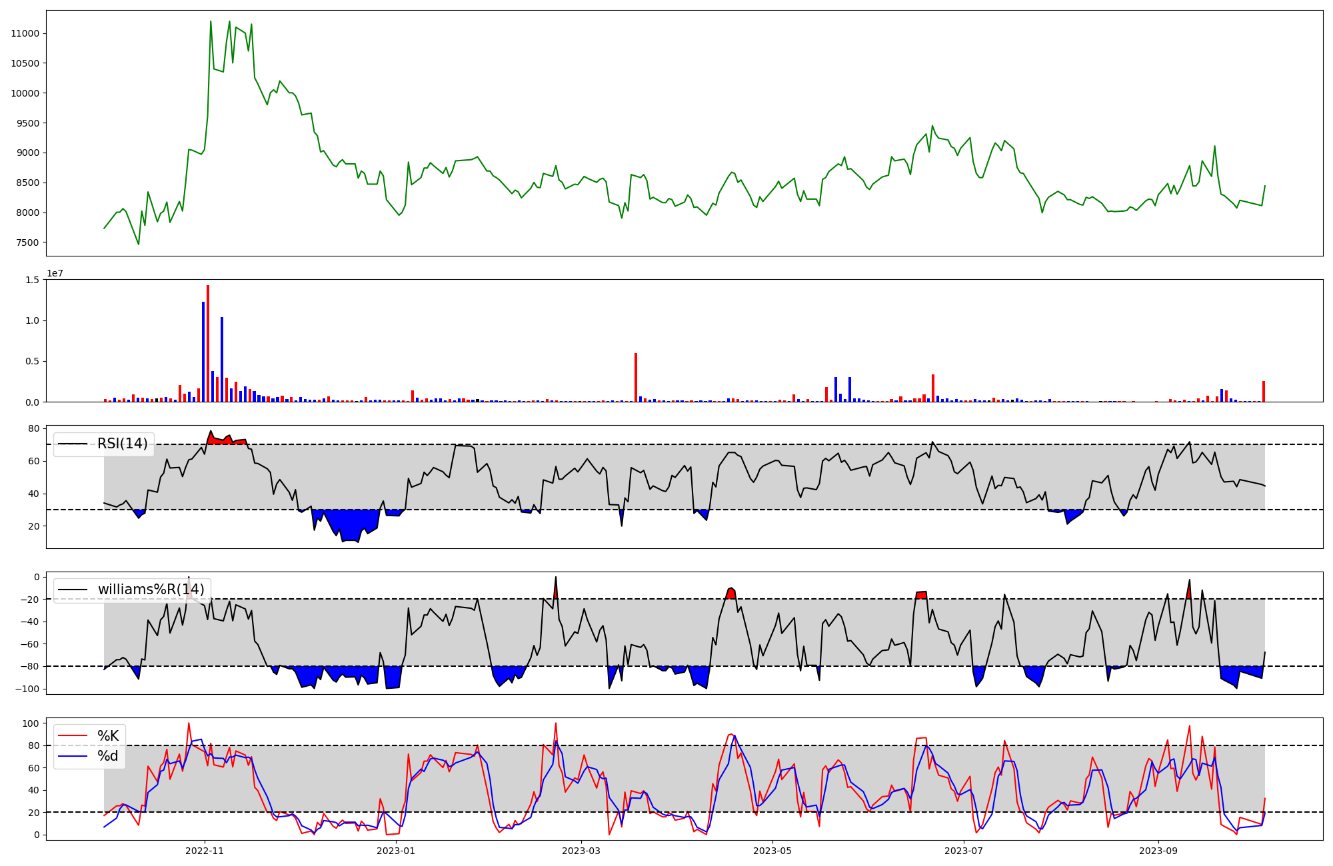The height and width of the screenshot is (866, 1333).
Task: Click the RSI(14) legend entry
Action: coord(122,444)
